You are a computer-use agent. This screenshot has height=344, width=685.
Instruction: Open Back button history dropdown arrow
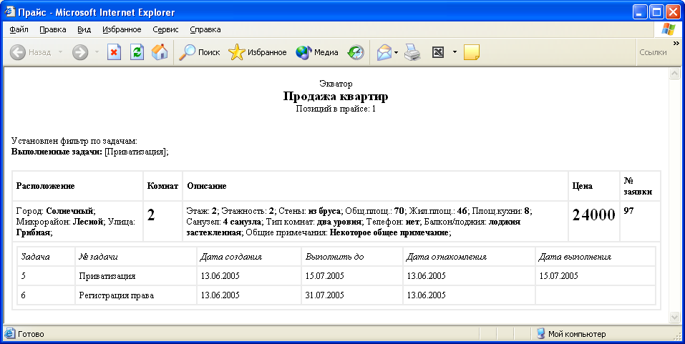click(60, 52)
